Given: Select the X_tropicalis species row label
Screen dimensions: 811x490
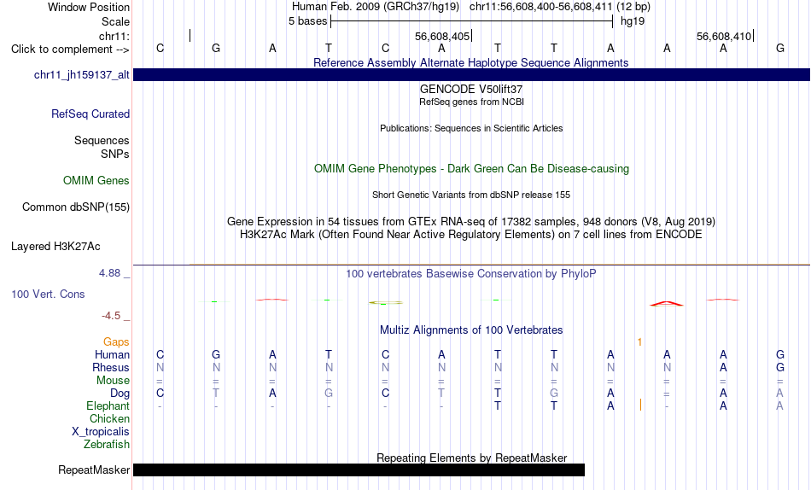Looking at the screenshot, I should 101,432.
